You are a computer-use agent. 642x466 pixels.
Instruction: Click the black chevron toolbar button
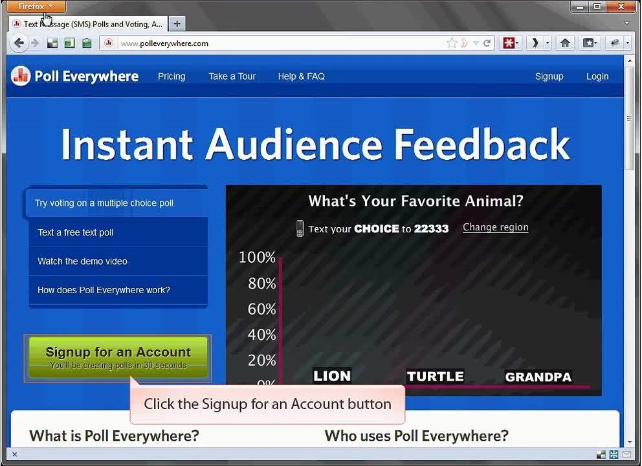(x=535, y=43)
